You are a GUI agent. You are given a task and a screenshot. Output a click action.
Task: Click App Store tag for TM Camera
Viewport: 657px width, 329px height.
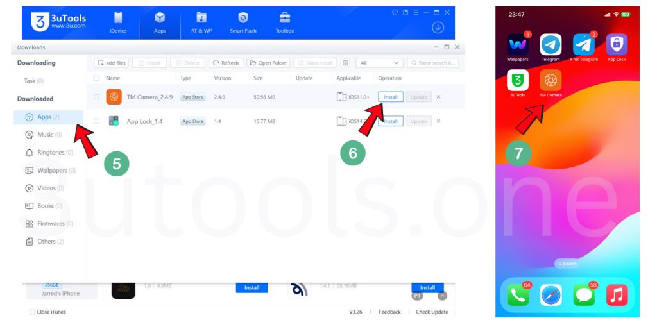tap(192, 97)
